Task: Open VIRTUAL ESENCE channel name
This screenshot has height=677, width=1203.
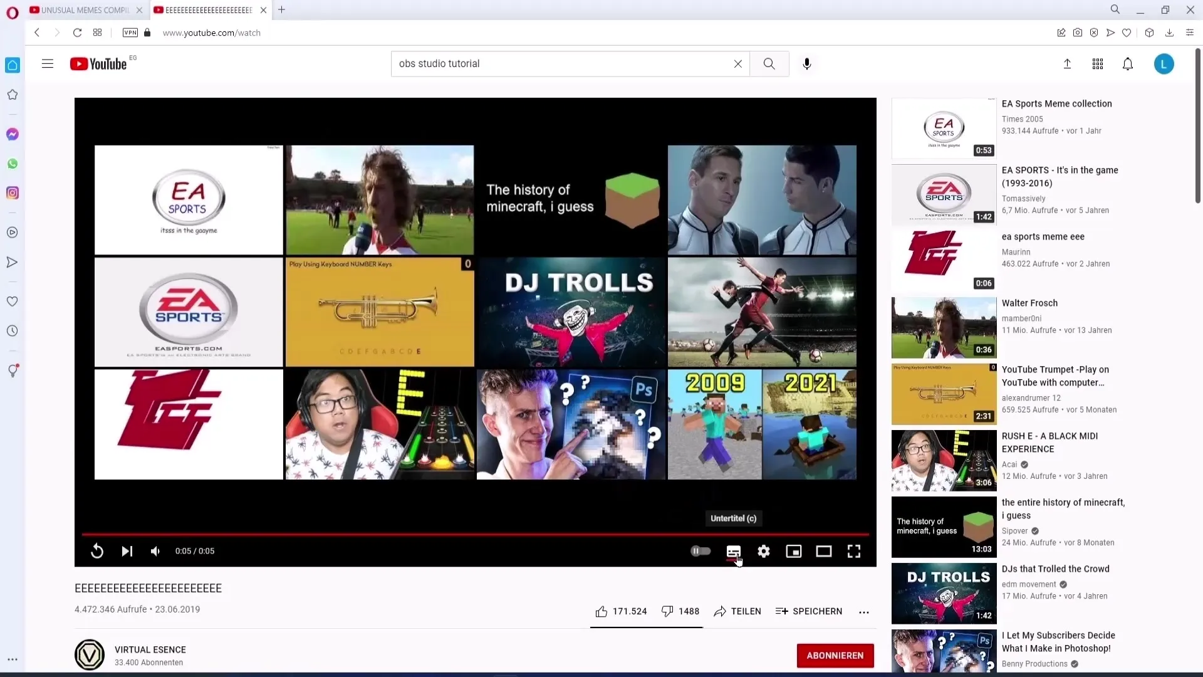Action: click(150, 649)
